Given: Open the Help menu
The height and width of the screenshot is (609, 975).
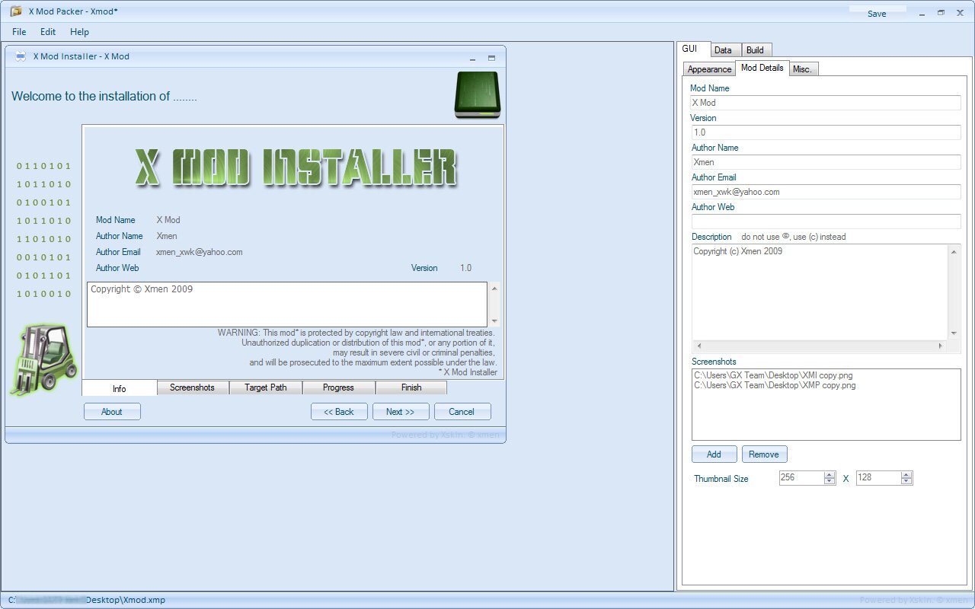Looking at the screenshot, I should click(x=79, y=32).
